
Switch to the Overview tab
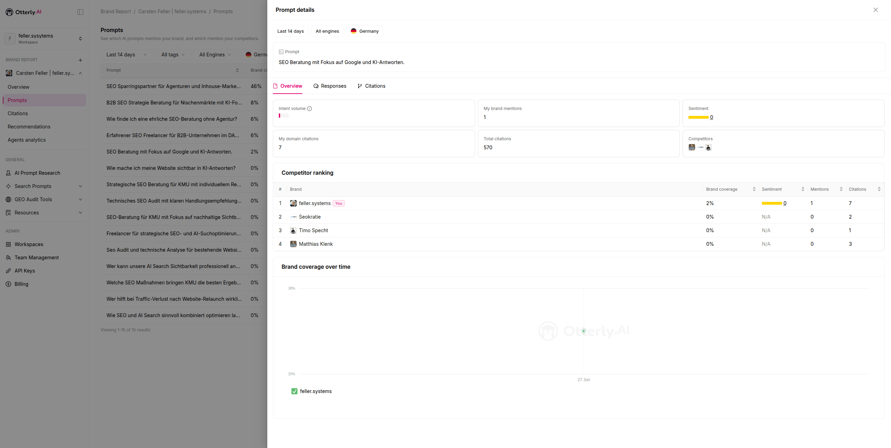pos(287,86)
